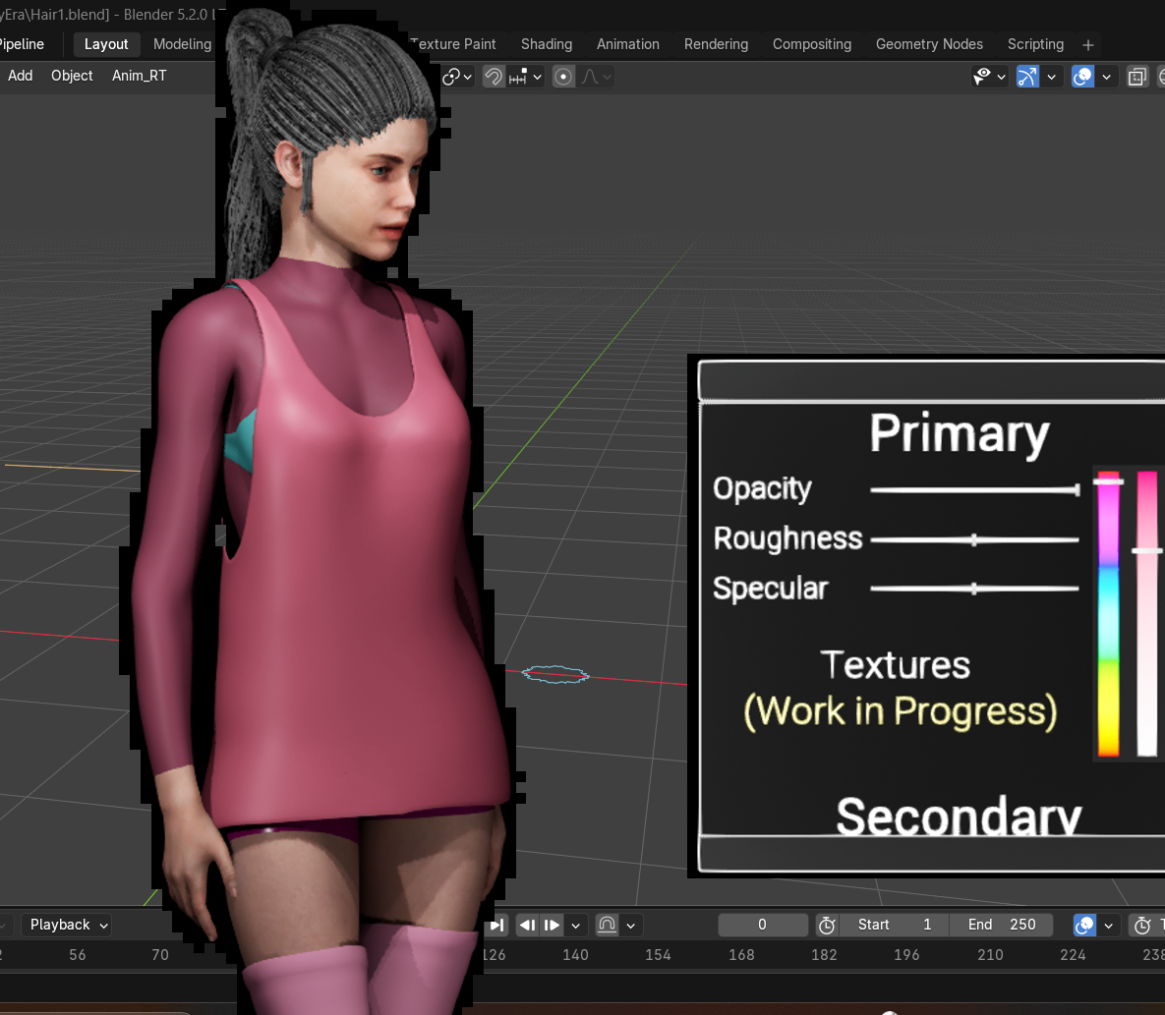This screenshot has width=1165, height=1015.
Task: Open the Object menu
Action: [x=72, y=76]
